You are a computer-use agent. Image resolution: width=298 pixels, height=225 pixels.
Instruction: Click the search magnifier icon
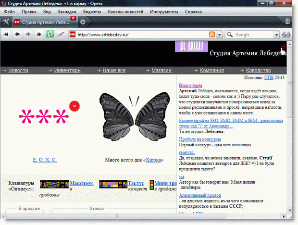click(230, 35)
